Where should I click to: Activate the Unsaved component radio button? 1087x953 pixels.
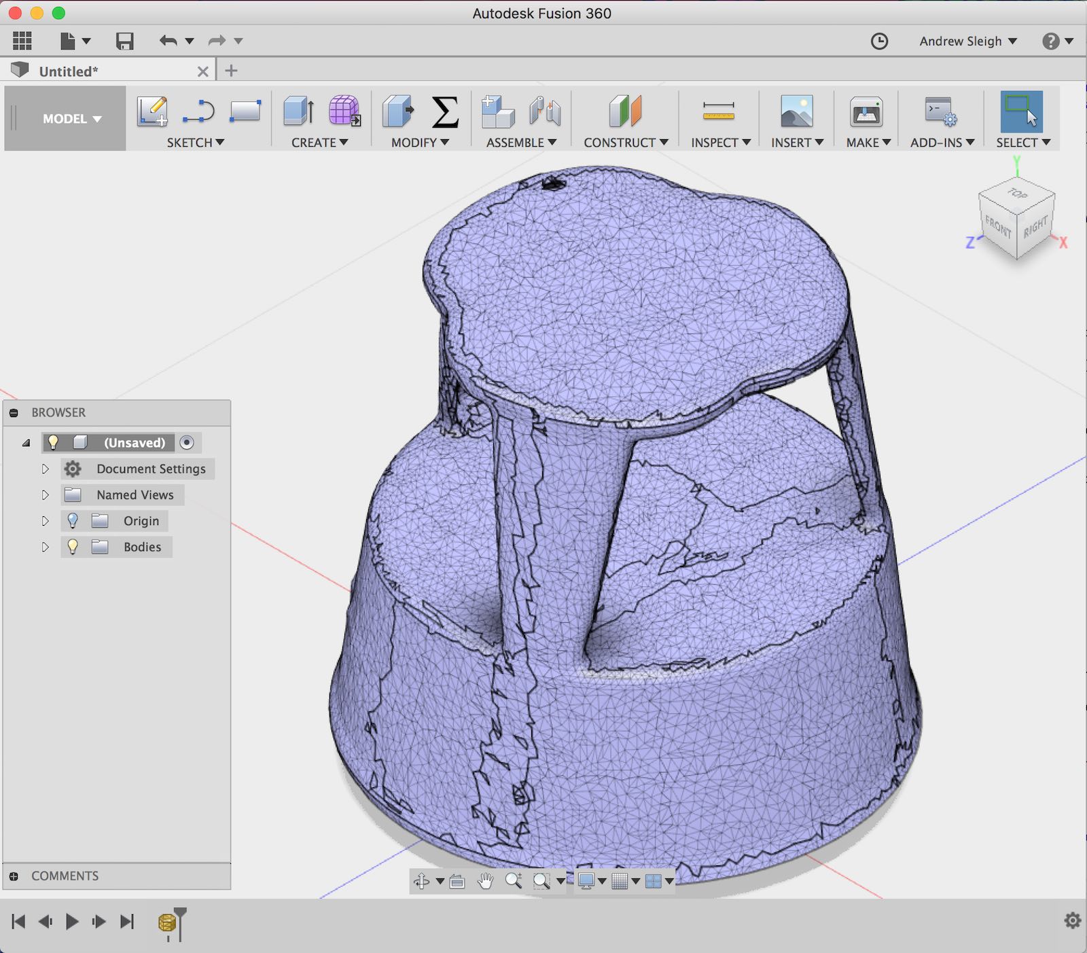[x=187, y=442]
